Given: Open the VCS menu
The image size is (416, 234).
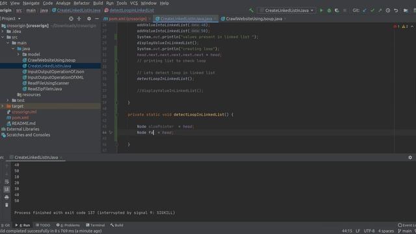Looking at the screenshot, I should point(134,3).
